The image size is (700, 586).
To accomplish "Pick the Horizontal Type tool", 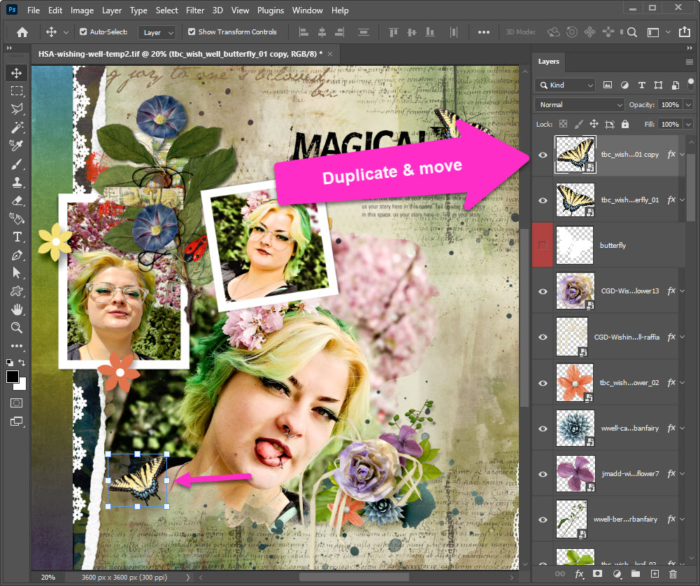I will [x=17, y=237].
